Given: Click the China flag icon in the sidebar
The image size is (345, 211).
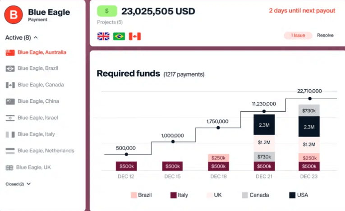Looking at the screenshot, I should tap(10, 101).
